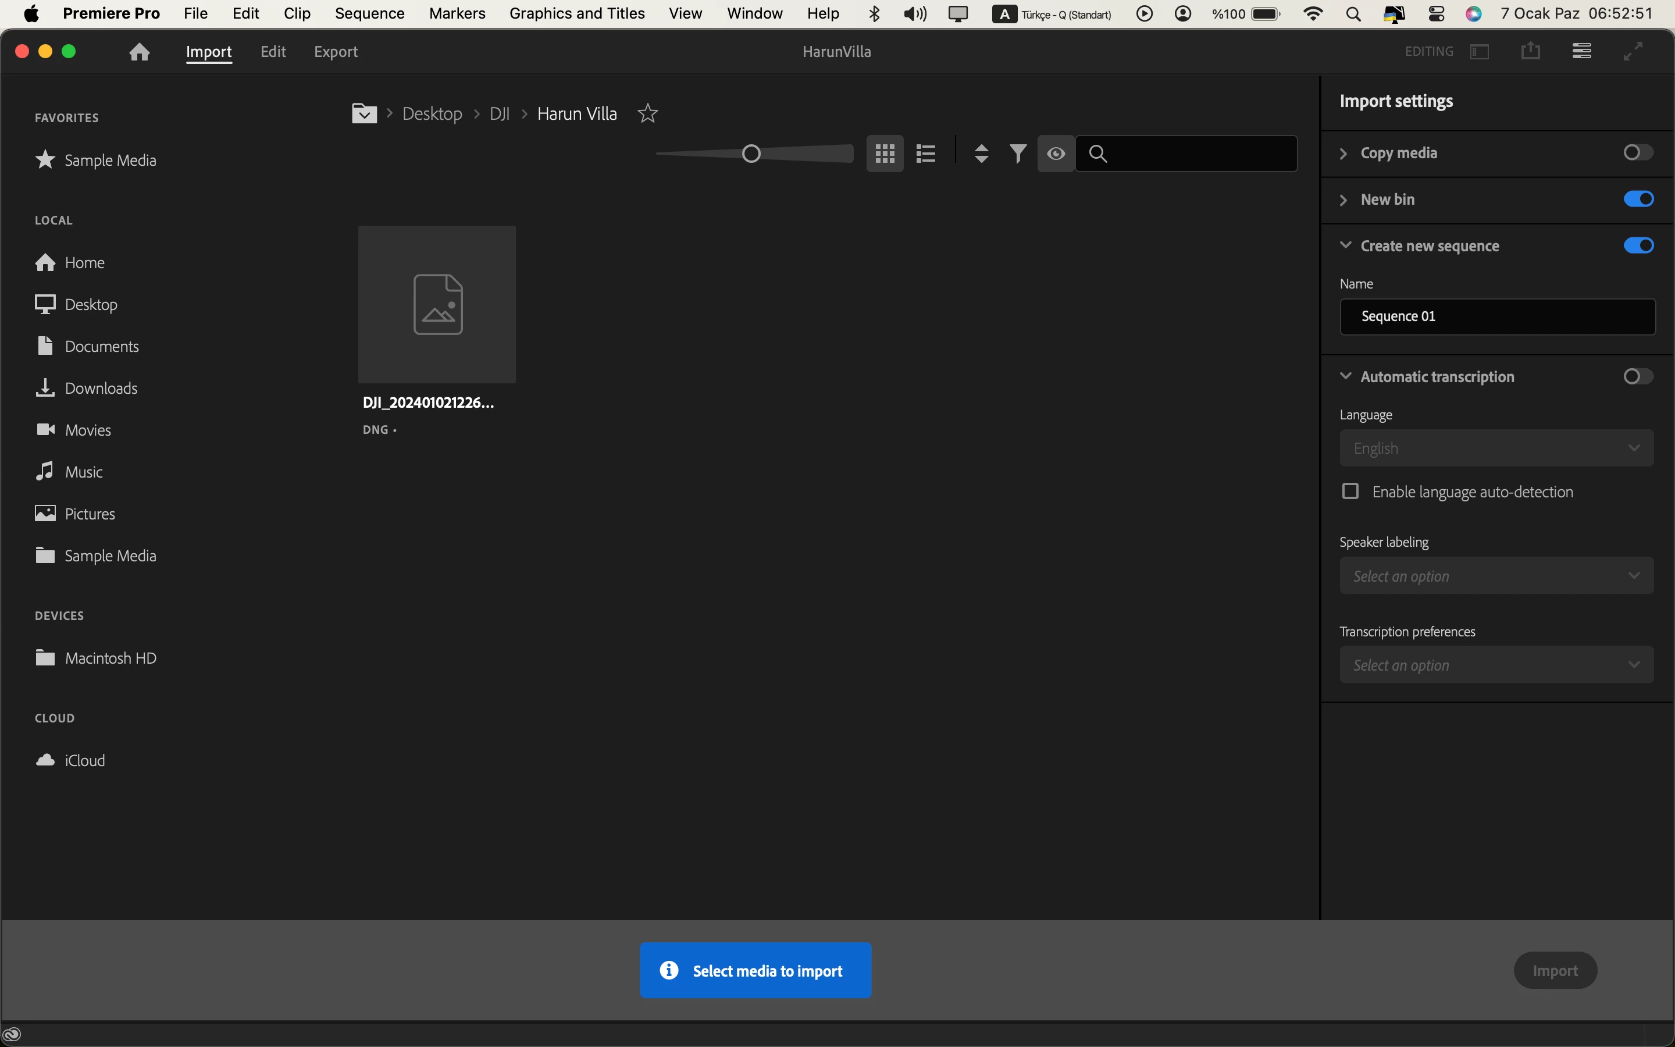
Task: Open the Workspaces panel icon
Action: 1479,52
